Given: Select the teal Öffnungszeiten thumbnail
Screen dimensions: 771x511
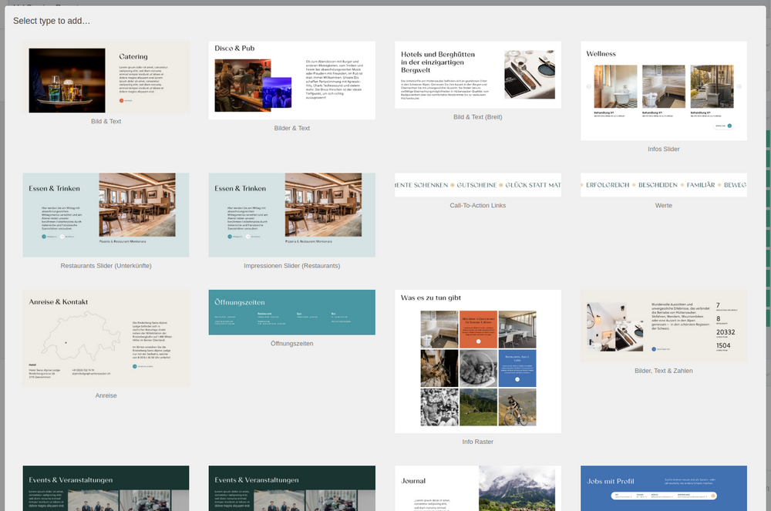Looking at the screenshot, I should [291, 312].
